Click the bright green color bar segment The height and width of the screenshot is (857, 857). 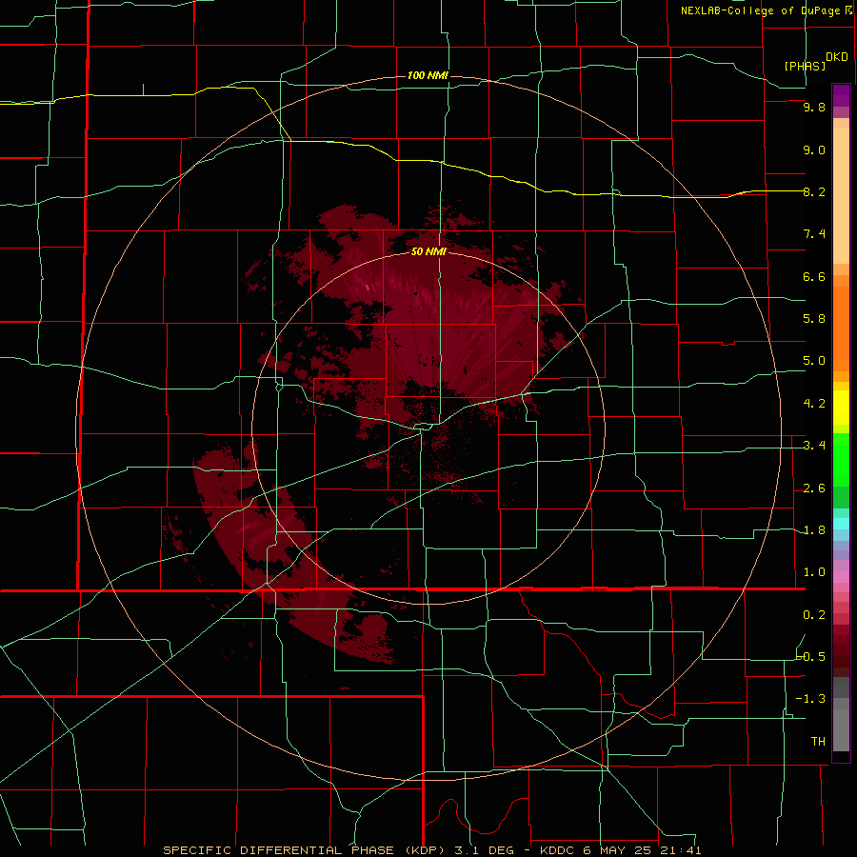pyautogui.click(x=841, y=459)
